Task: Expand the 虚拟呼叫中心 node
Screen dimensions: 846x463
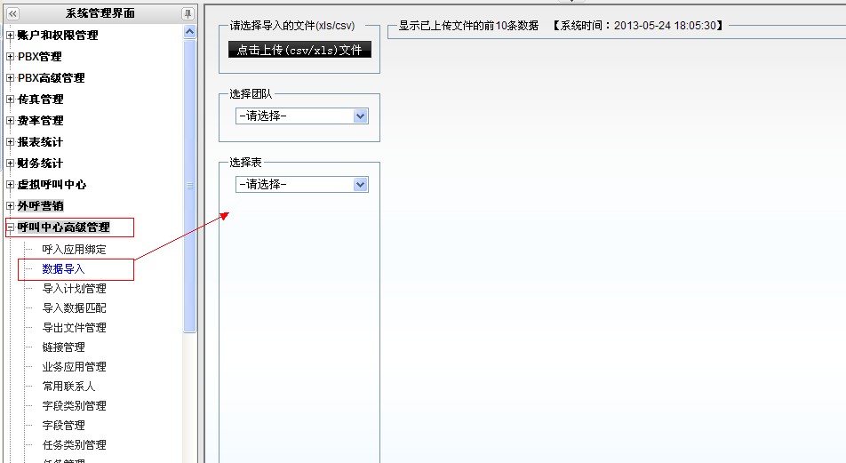Action: pyautogui.click(x=10, y=185)
